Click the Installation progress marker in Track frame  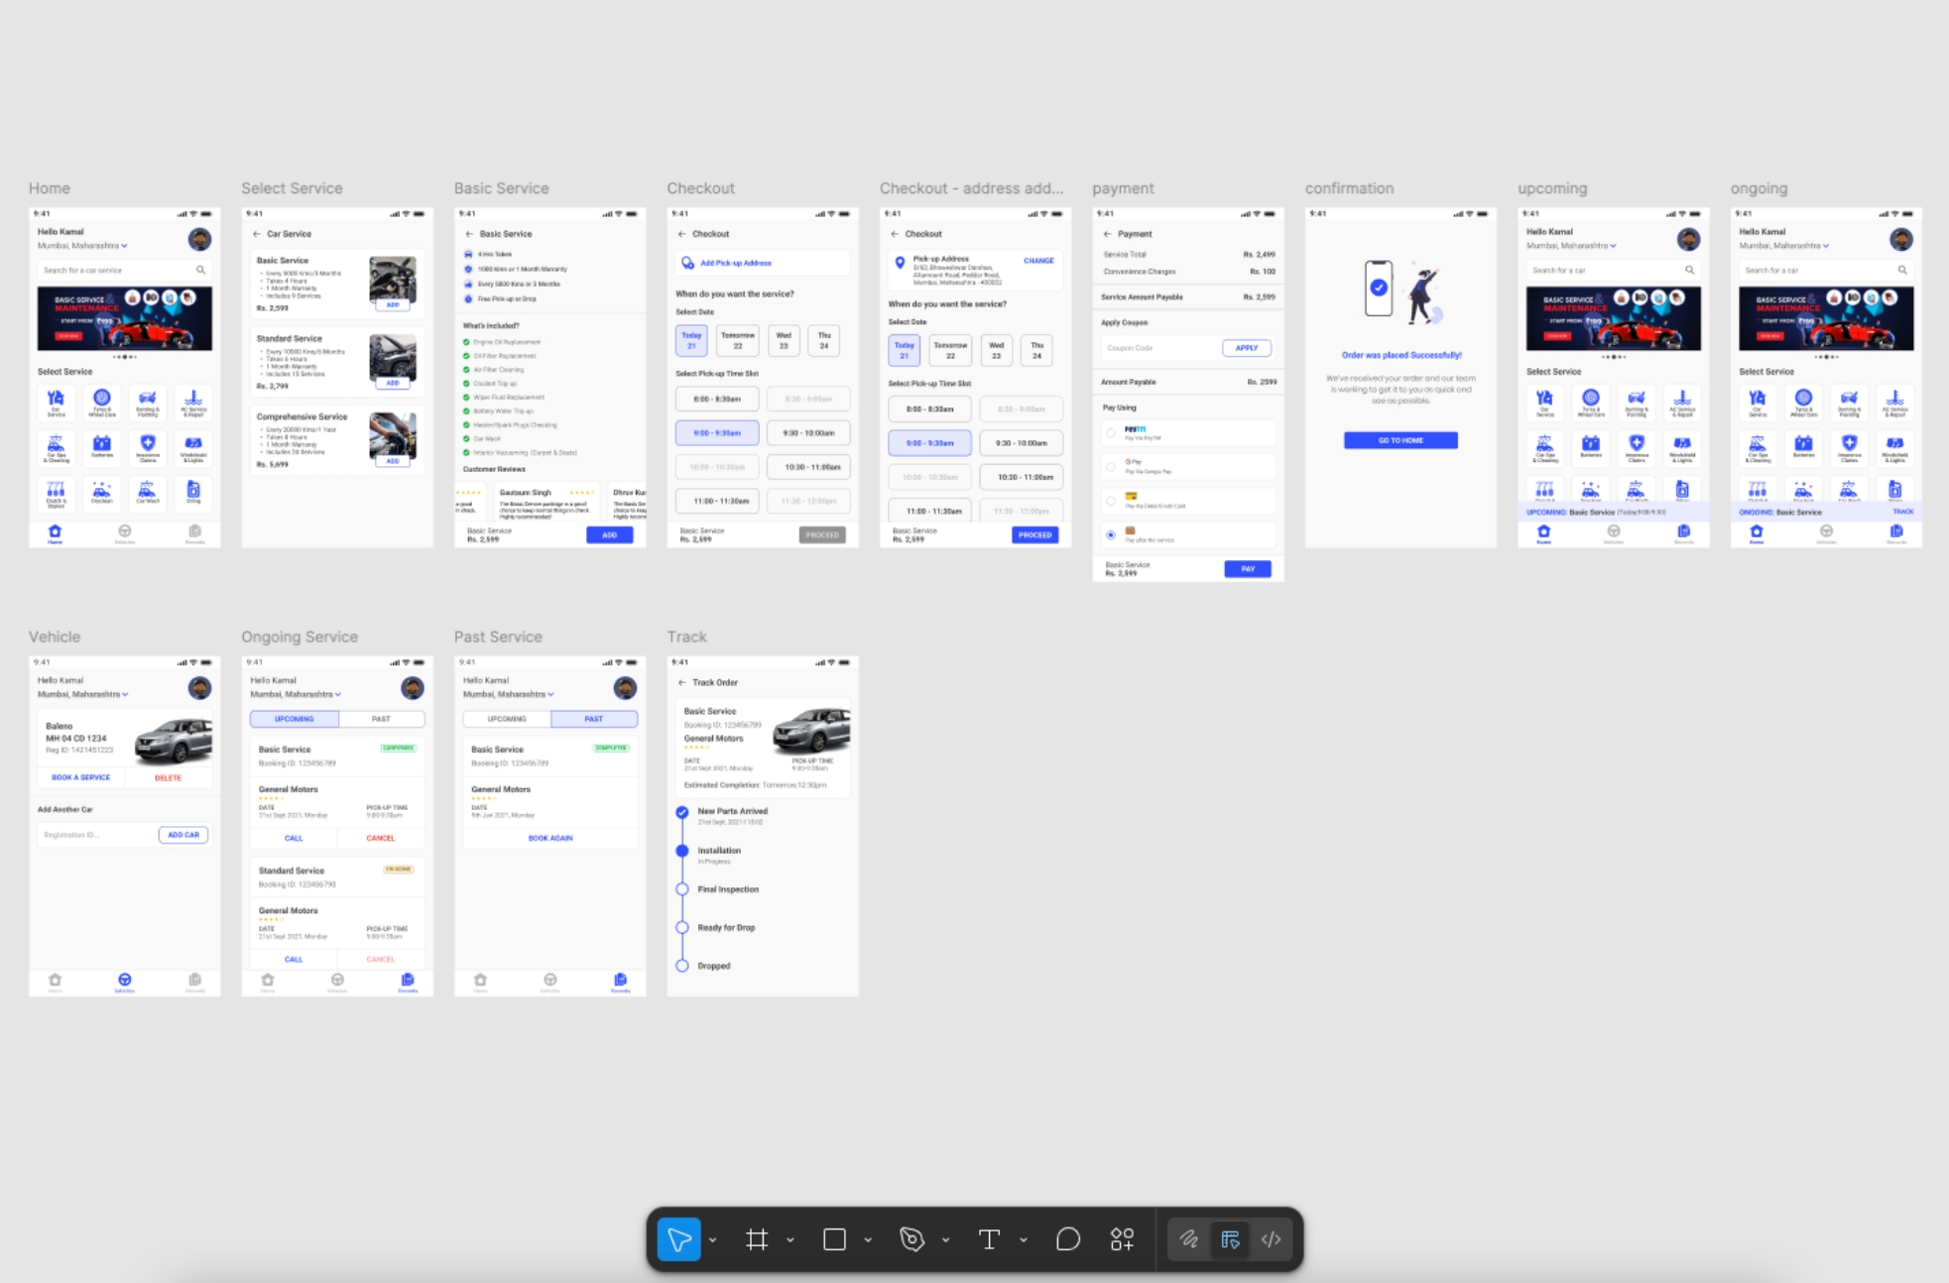682,851
